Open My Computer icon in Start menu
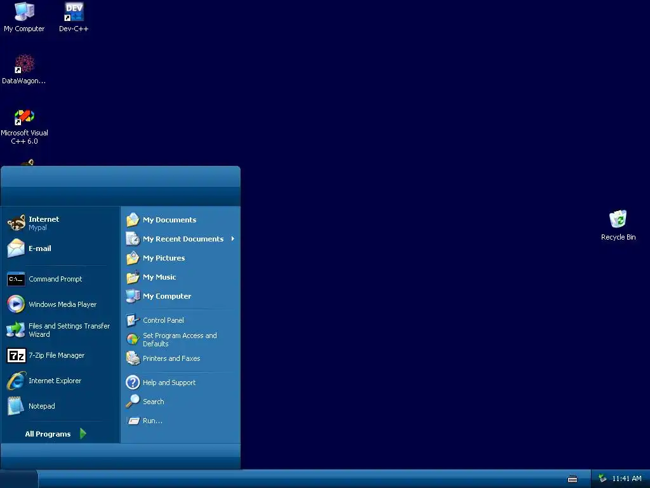Screen dimensions: 650x488 [133, 296]
